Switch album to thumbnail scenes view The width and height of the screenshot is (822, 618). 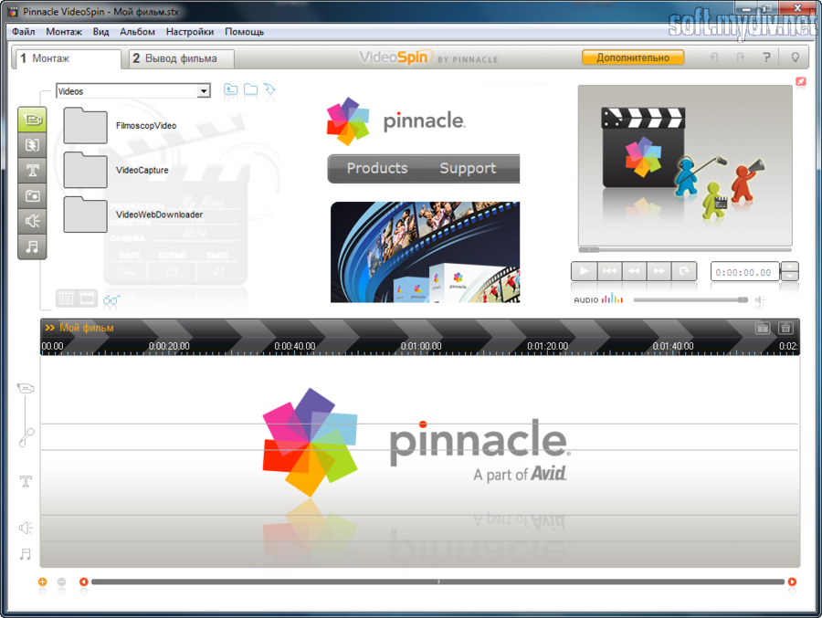pos(87,299)
